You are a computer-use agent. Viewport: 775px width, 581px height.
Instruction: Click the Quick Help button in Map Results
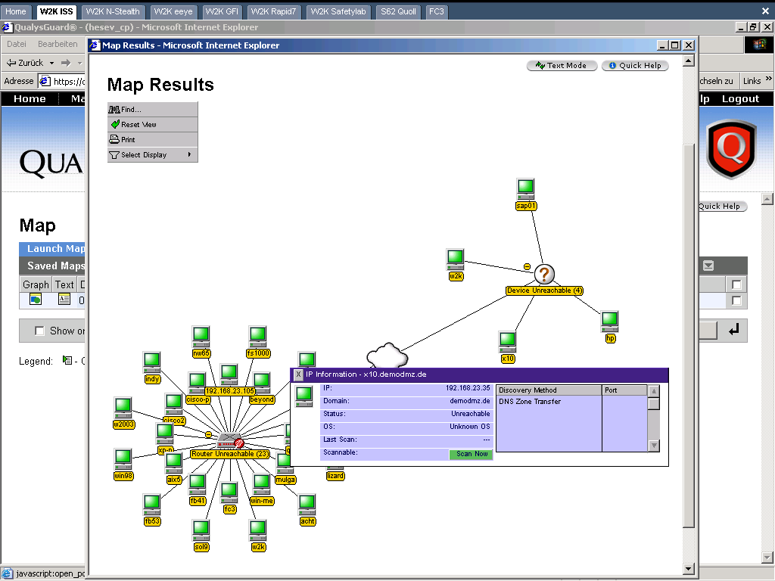pyautogui.click(x=635, y=65)
